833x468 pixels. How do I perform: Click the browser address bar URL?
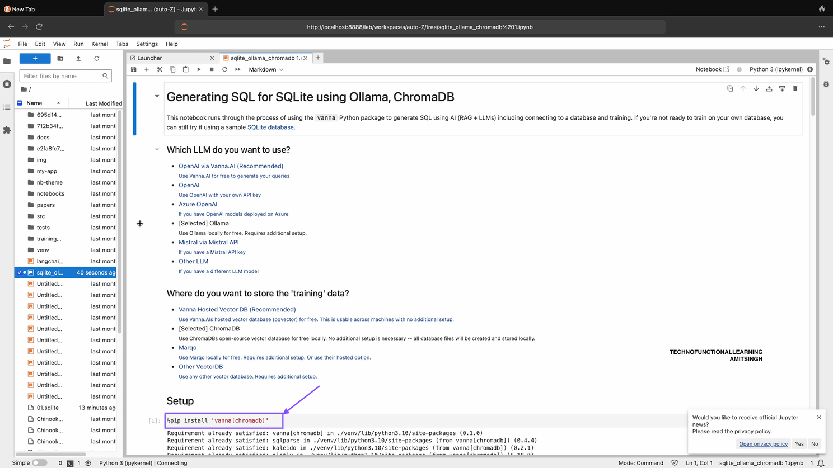pos(420,27)
